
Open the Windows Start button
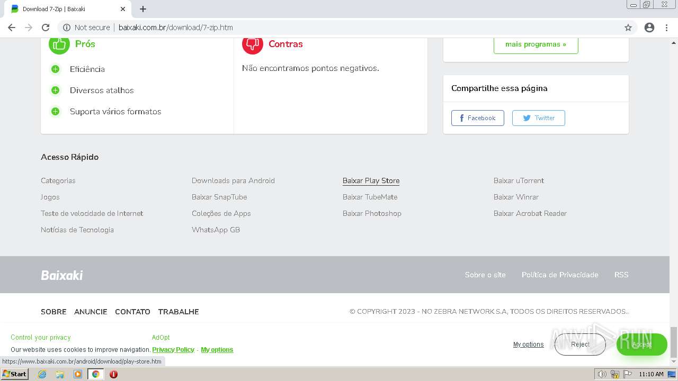click(x=14, y=374)
